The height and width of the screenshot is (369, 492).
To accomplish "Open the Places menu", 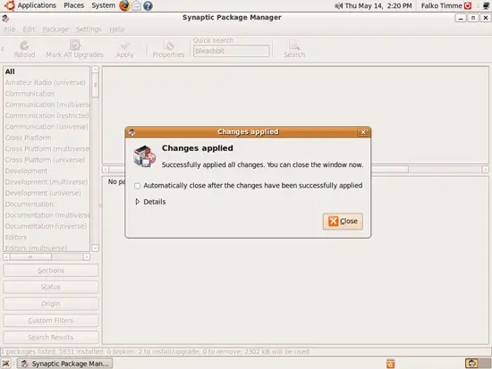I will click(x=73, y=5).
